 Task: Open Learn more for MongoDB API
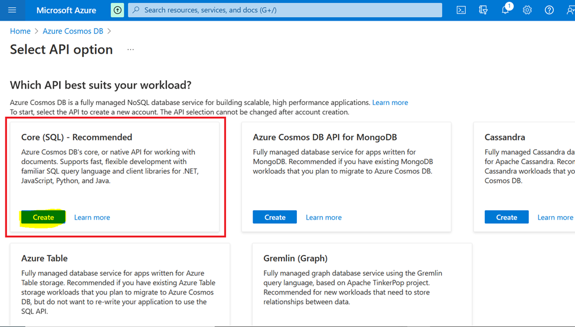(x=324, y=217)
